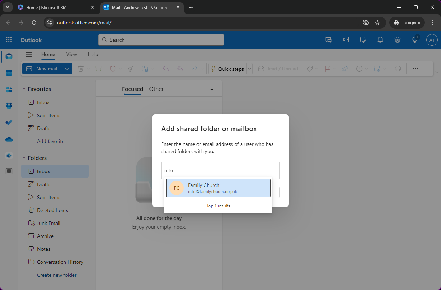Open the Settings gear icon
Image resolution: width=441 pixels, height=290 pixels.
[397, 40]
